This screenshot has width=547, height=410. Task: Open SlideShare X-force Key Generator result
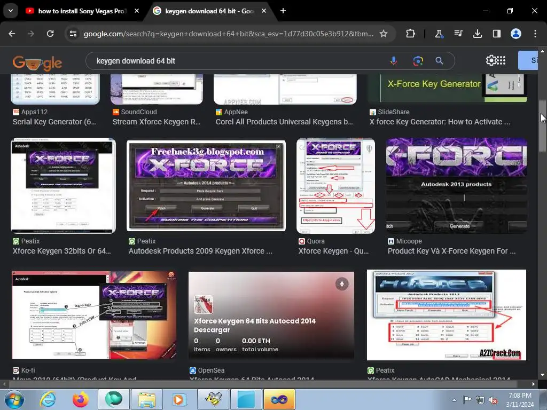click(440, 122)
